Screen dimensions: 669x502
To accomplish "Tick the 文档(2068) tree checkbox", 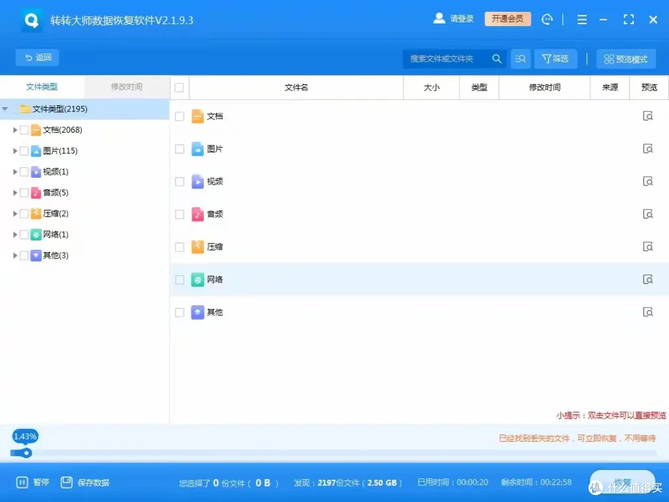I will tap(24, 130).
